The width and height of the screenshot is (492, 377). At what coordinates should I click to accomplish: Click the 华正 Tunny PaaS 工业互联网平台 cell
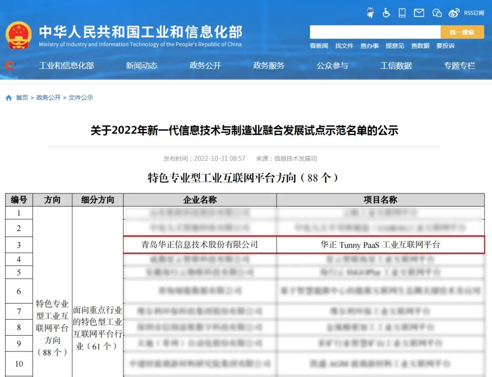(x=380, y=245)
